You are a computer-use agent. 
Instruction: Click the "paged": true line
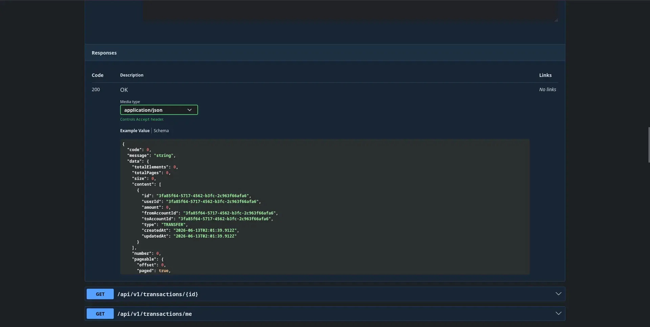click(154, 271)
